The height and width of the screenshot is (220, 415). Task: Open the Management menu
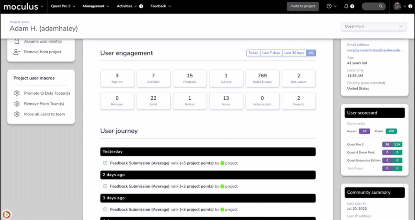[x=96, y=6]
